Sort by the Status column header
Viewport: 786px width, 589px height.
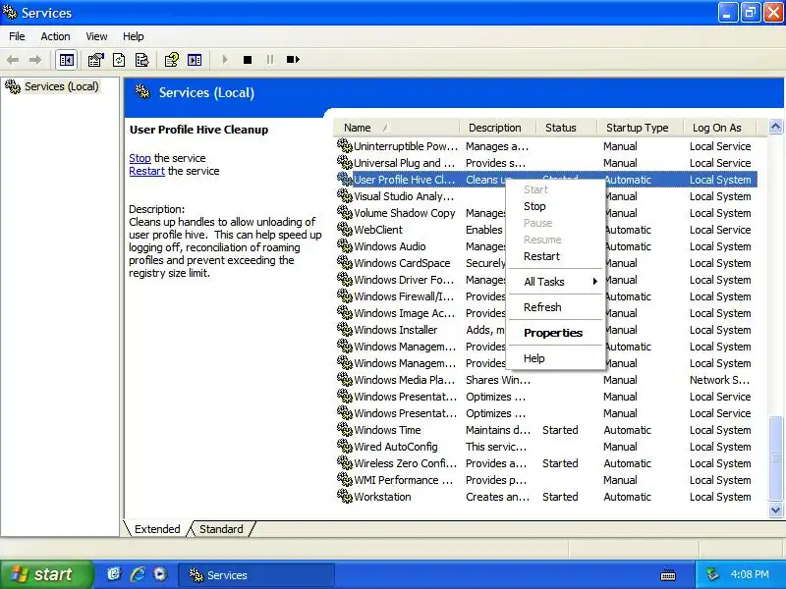click(x=567, y=128)
